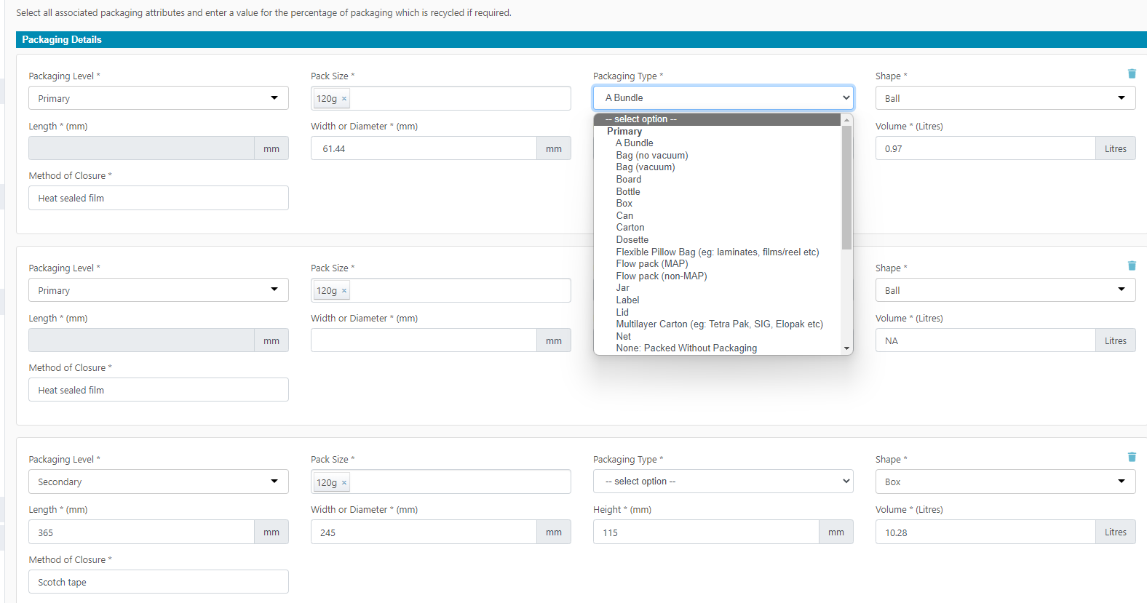Delete the Secondary packaging entry via trash icon

pos(1132,457)
